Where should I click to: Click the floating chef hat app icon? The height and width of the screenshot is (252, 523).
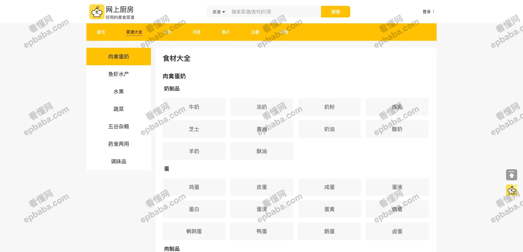pos(511,190)
